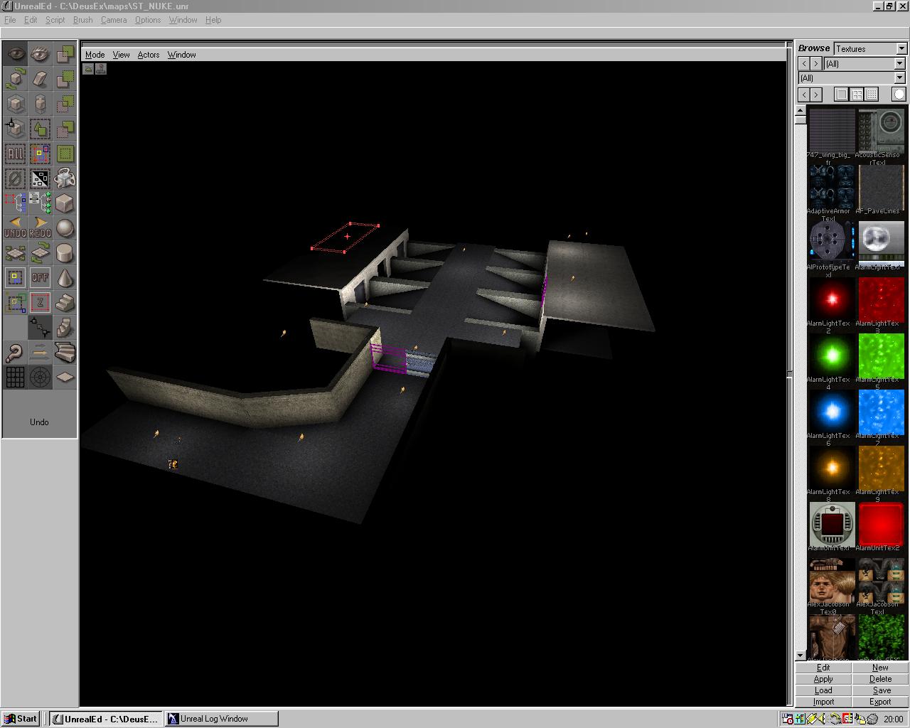Image resolution: width=910 pixels, height=728 pixels.
Task: Select the Stretch Brush tool
Action: (x=40, y=103)
